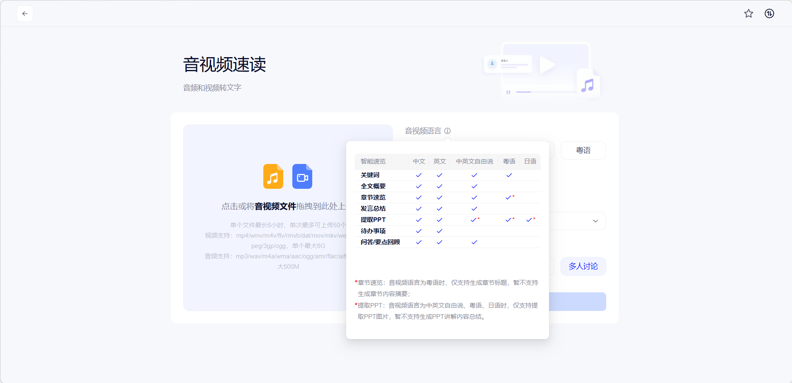Click the 粤语 checkmark in 章节速览 row
Viewport: 792px width, 383px height.
[508, 198]
